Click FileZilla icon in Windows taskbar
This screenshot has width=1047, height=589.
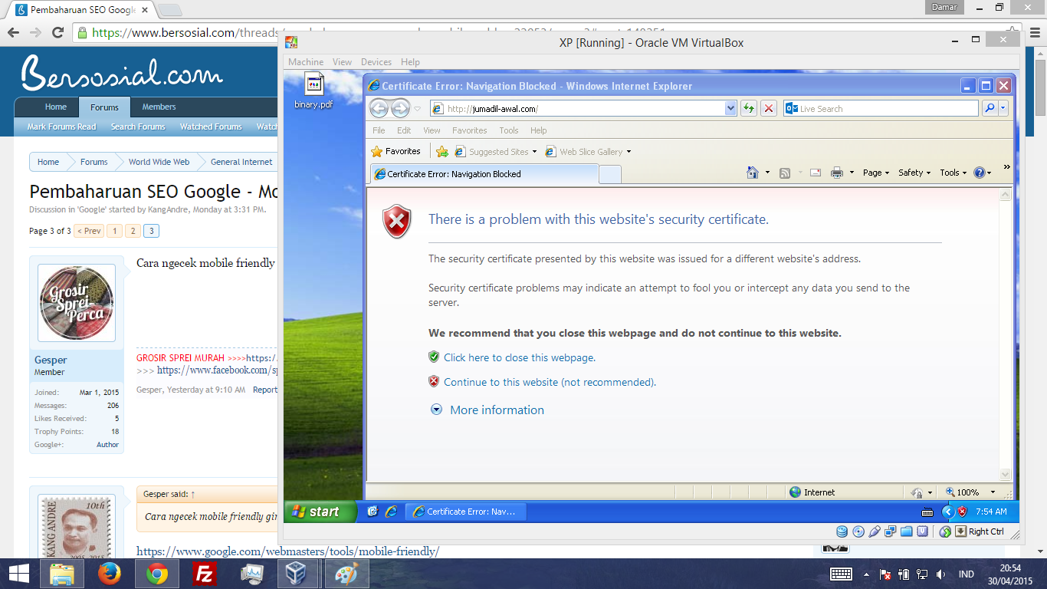[204, 573]
